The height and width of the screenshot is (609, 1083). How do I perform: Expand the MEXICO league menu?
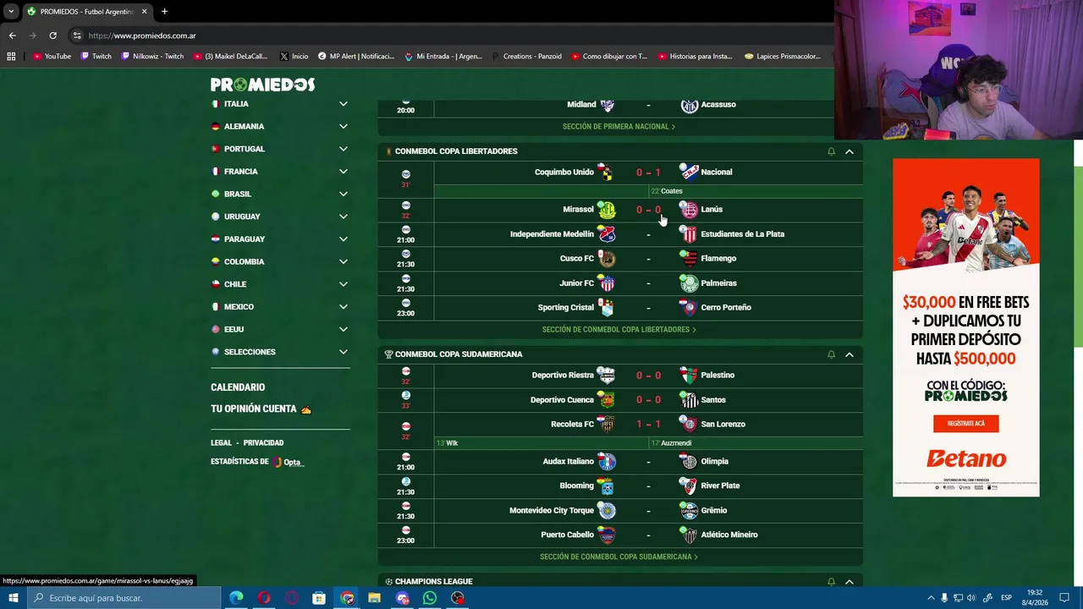point(343,307)
